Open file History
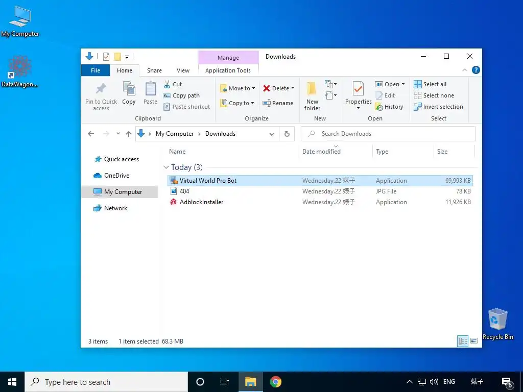 coord(389,107)
